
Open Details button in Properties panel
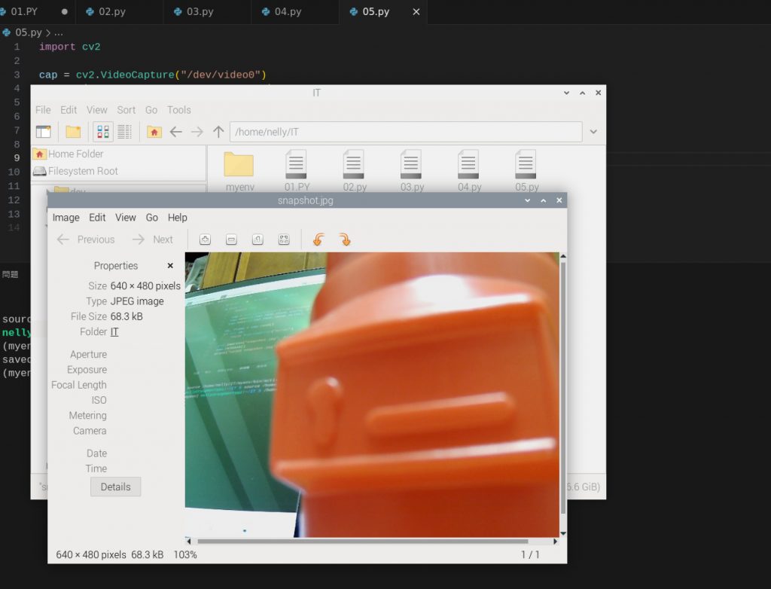pyautogui.click(x=115, y=487)
